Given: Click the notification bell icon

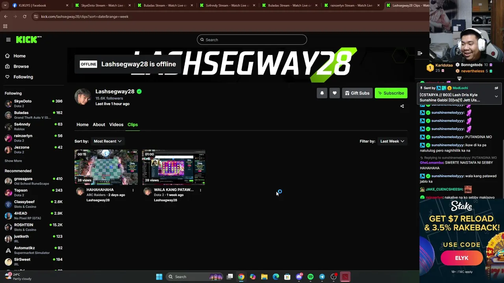Looking at the screenshot, I should coord(322,93).
